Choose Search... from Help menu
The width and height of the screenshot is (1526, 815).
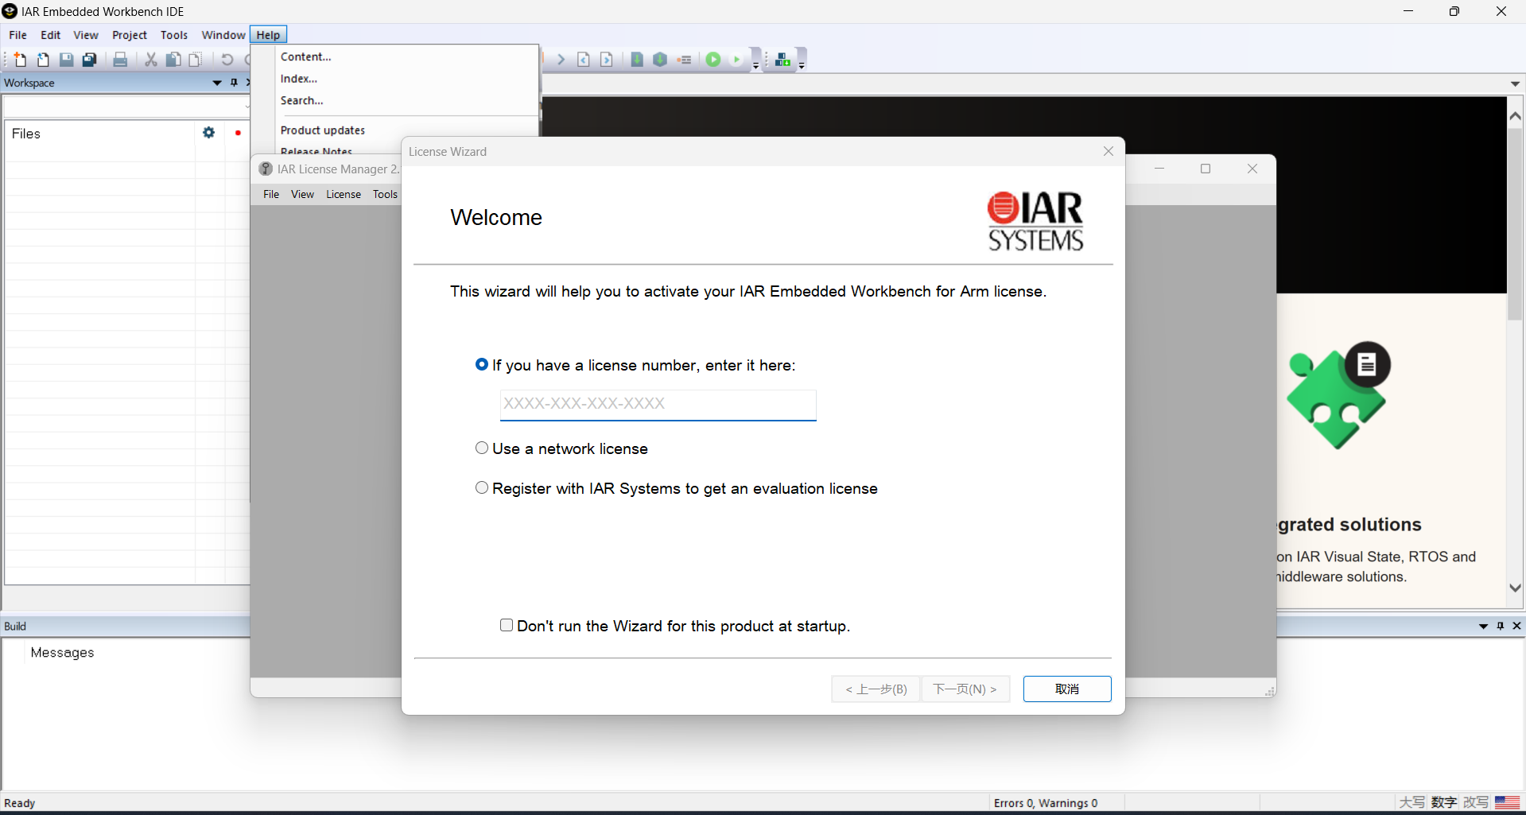point(302,100)
